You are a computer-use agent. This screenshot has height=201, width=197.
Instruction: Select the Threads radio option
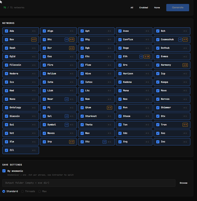[22, 191]
